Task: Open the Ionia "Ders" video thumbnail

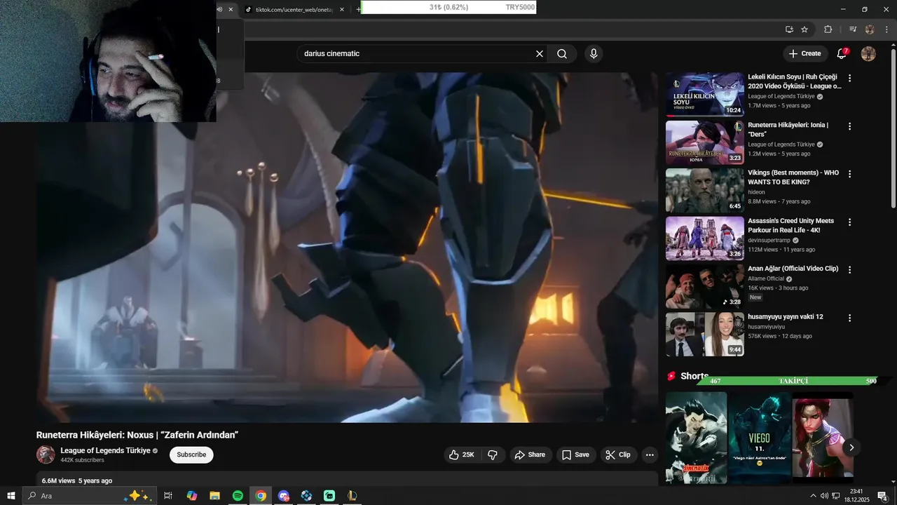Action: click(704, 142)
